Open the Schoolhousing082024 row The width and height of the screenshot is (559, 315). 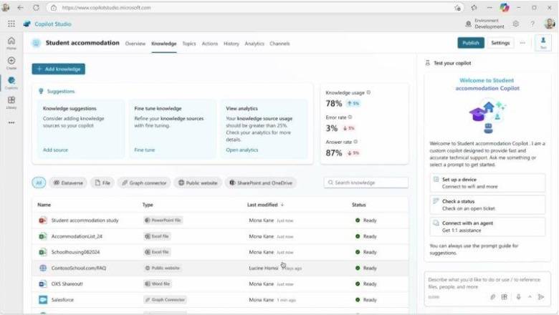coord(220,252)
